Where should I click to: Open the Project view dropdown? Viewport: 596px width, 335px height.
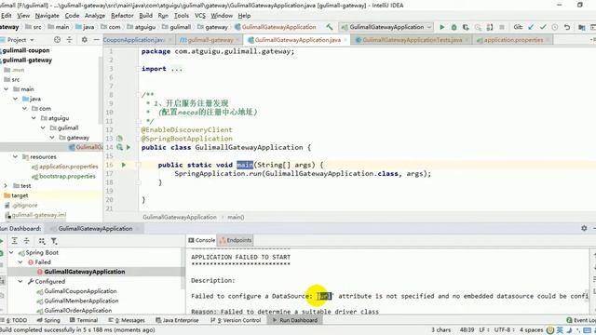tap(20, 39)
